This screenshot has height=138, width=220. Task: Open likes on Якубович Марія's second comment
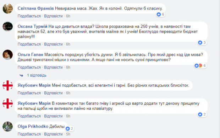click(202, 114)
